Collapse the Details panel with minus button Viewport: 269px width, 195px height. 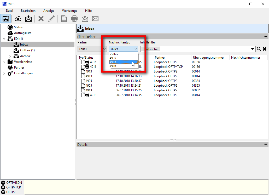[266, 144]
